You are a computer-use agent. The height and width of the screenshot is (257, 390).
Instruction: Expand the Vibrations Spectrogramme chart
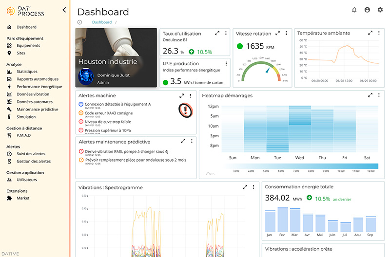point(245,187)
